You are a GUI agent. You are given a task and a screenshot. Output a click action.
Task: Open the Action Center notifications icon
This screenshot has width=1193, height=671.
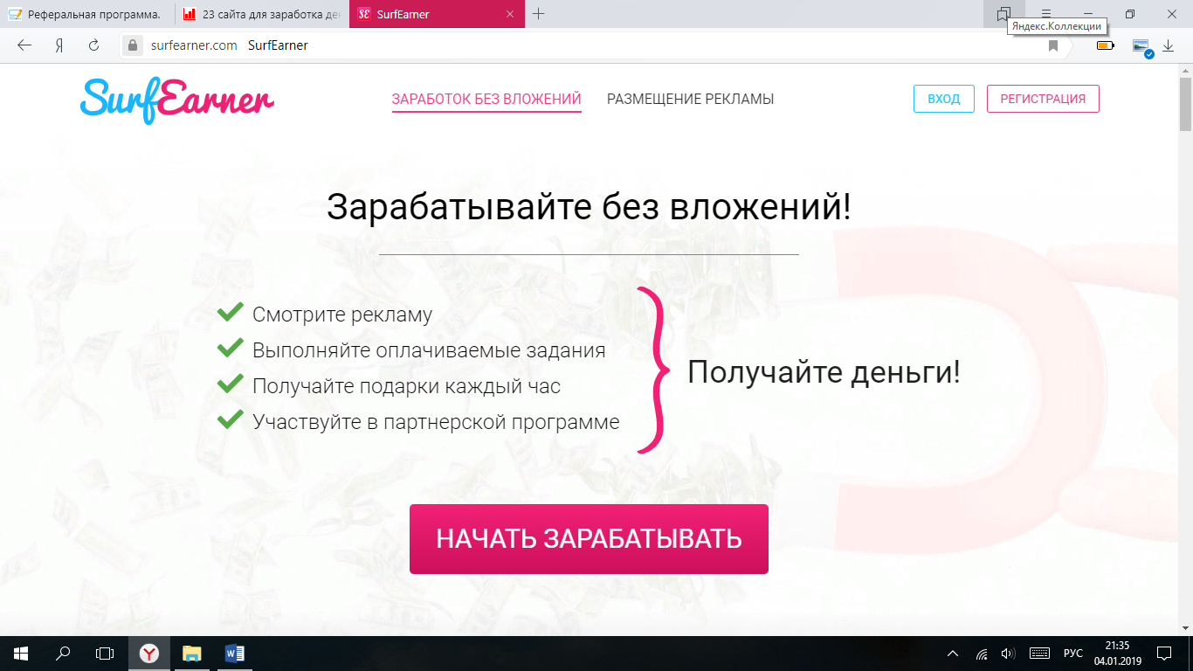coord(1164,654)
